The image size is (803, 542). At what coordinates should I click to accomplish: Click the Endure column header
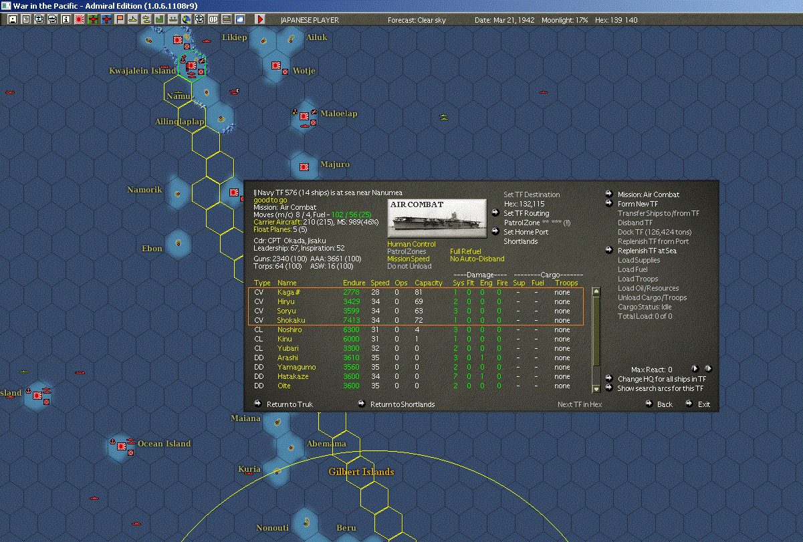point(354,283)
